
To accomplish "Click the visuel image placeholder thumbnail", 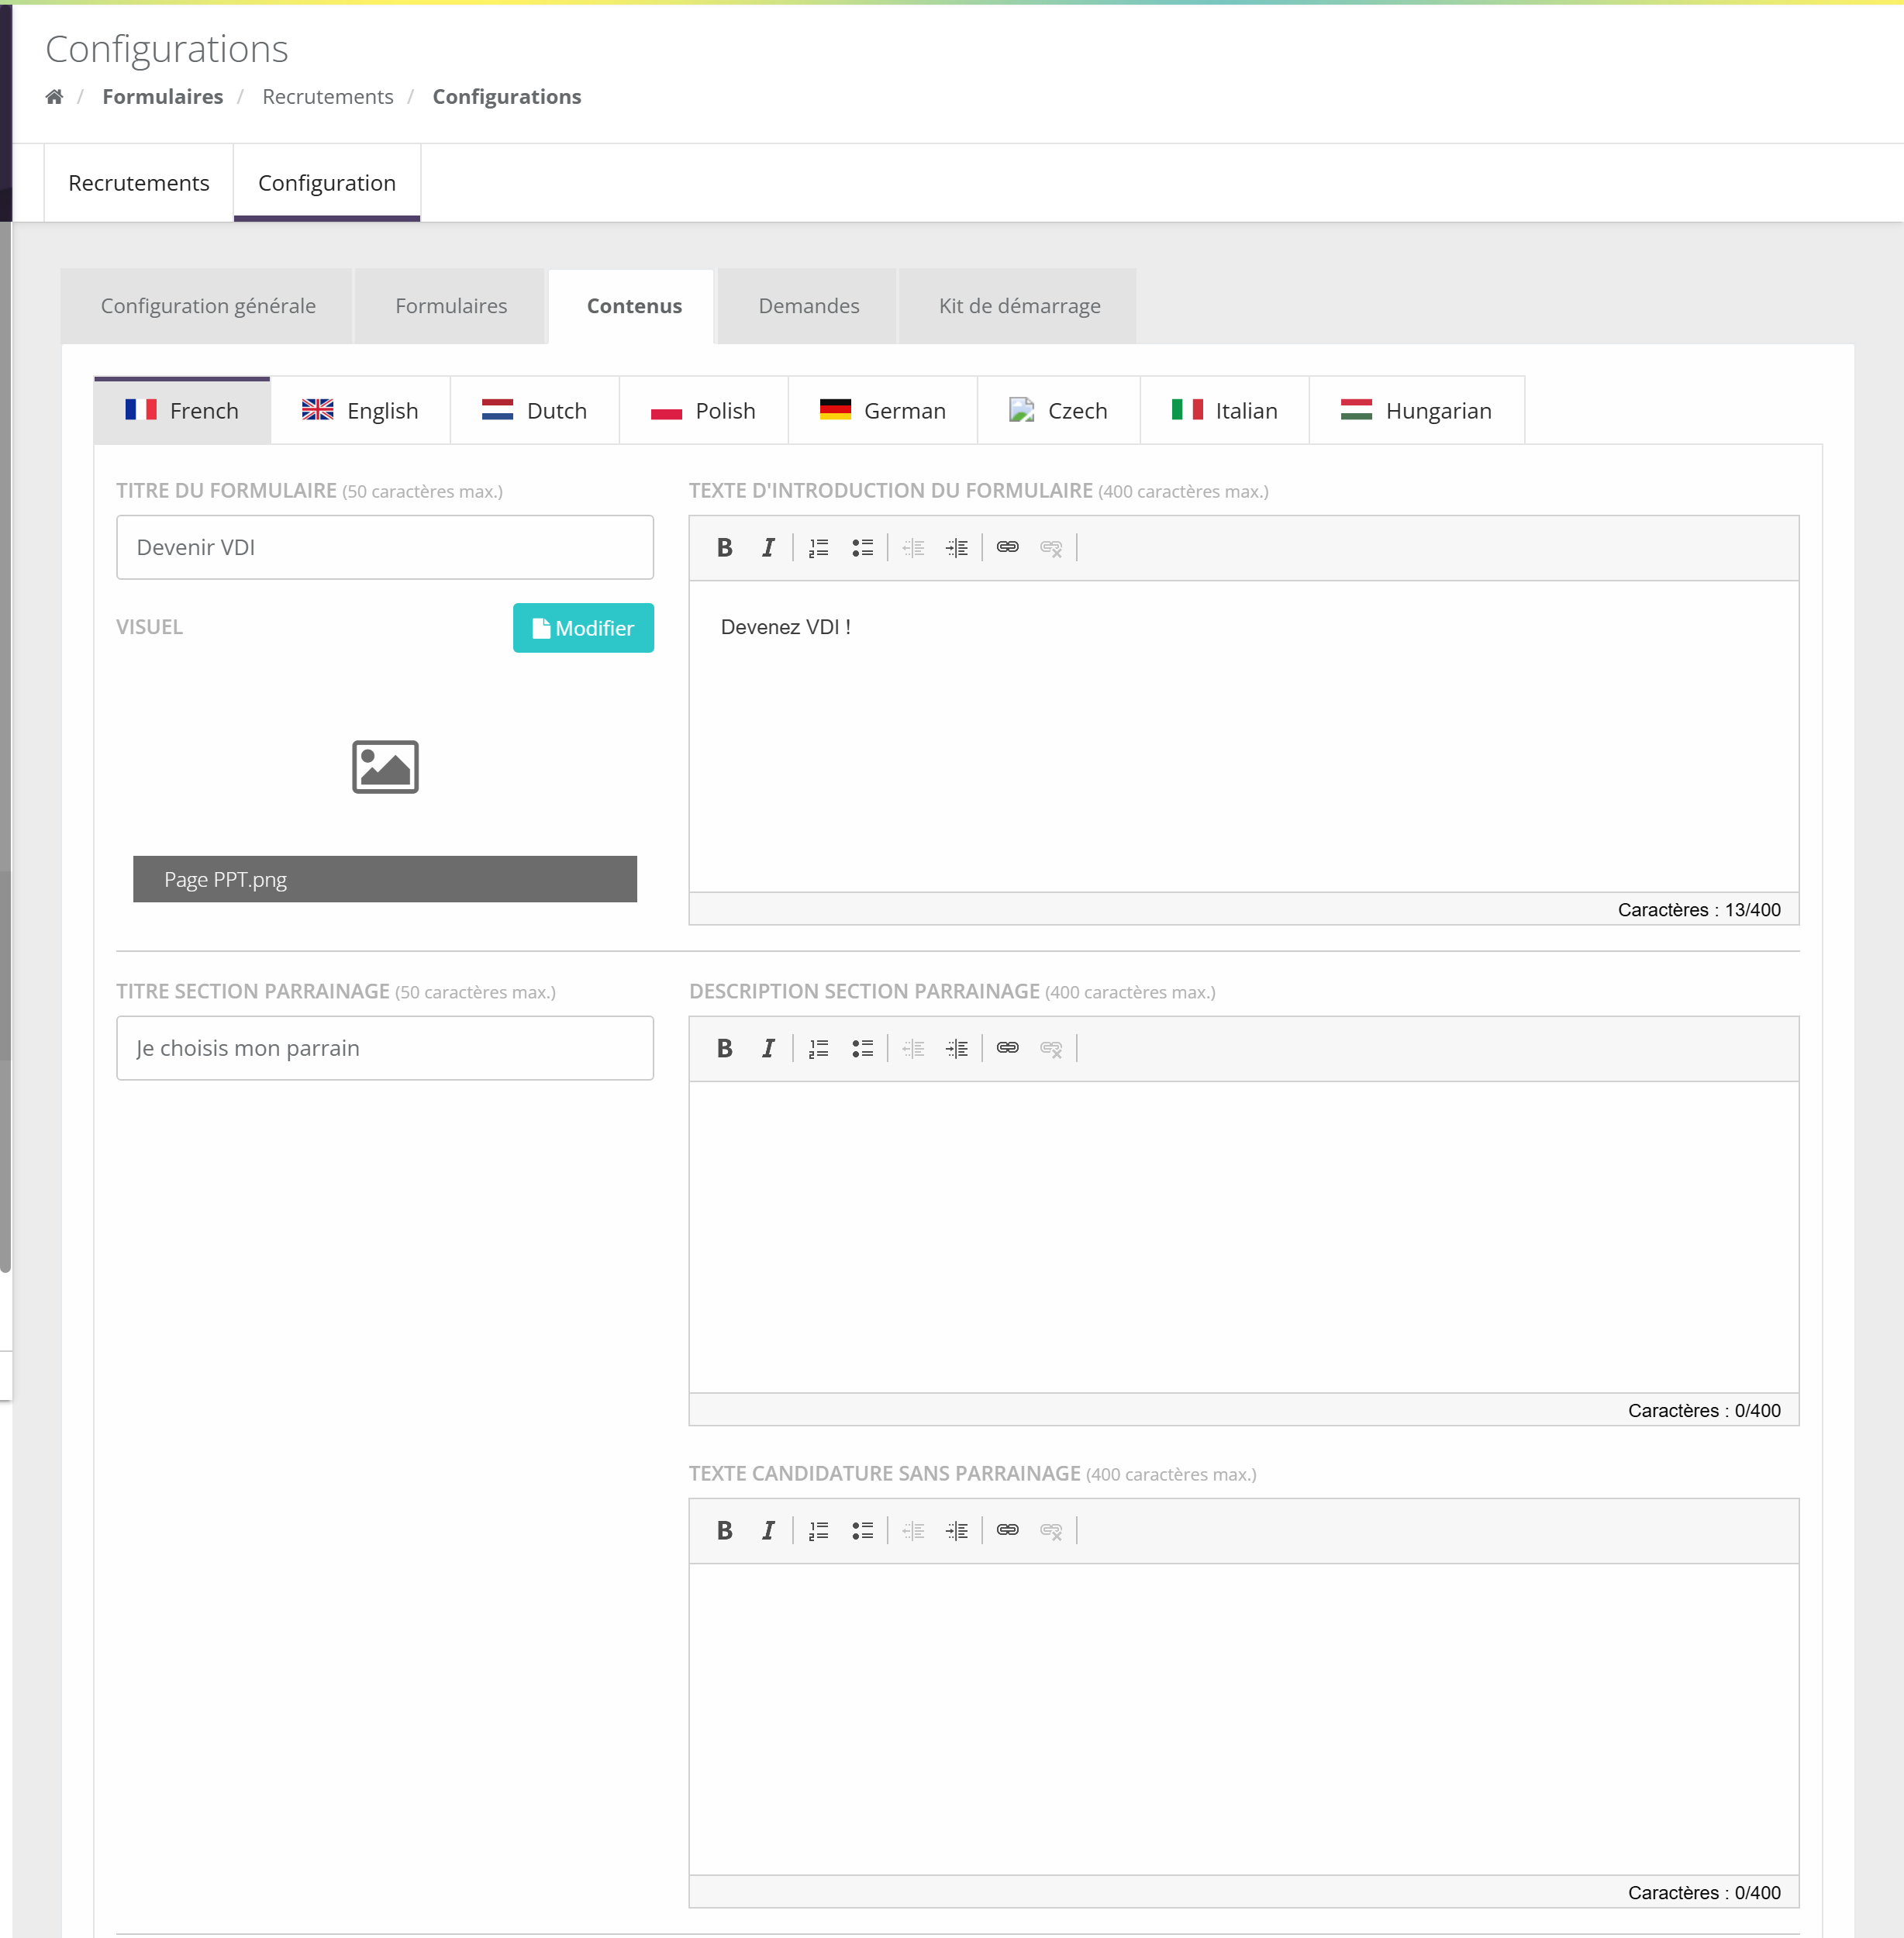I will coord(385,767).
